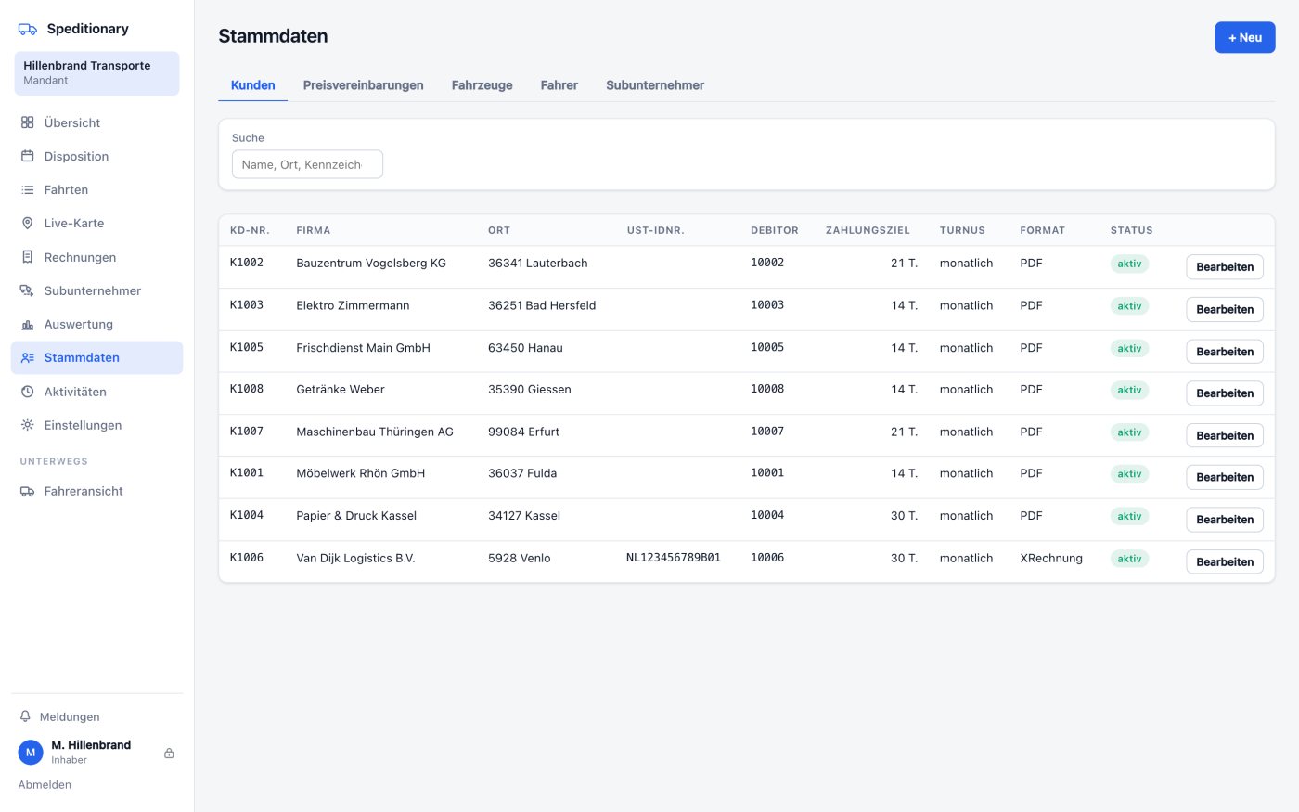Open Bearbeiten for Van Dijk Logistics B.V.
The width and height of the screenshot is (1299, 812).
click(1225, 561)
